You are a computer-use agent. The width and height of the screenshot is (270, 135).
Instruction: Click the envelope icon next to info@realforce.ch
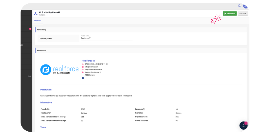pos(83,67)
